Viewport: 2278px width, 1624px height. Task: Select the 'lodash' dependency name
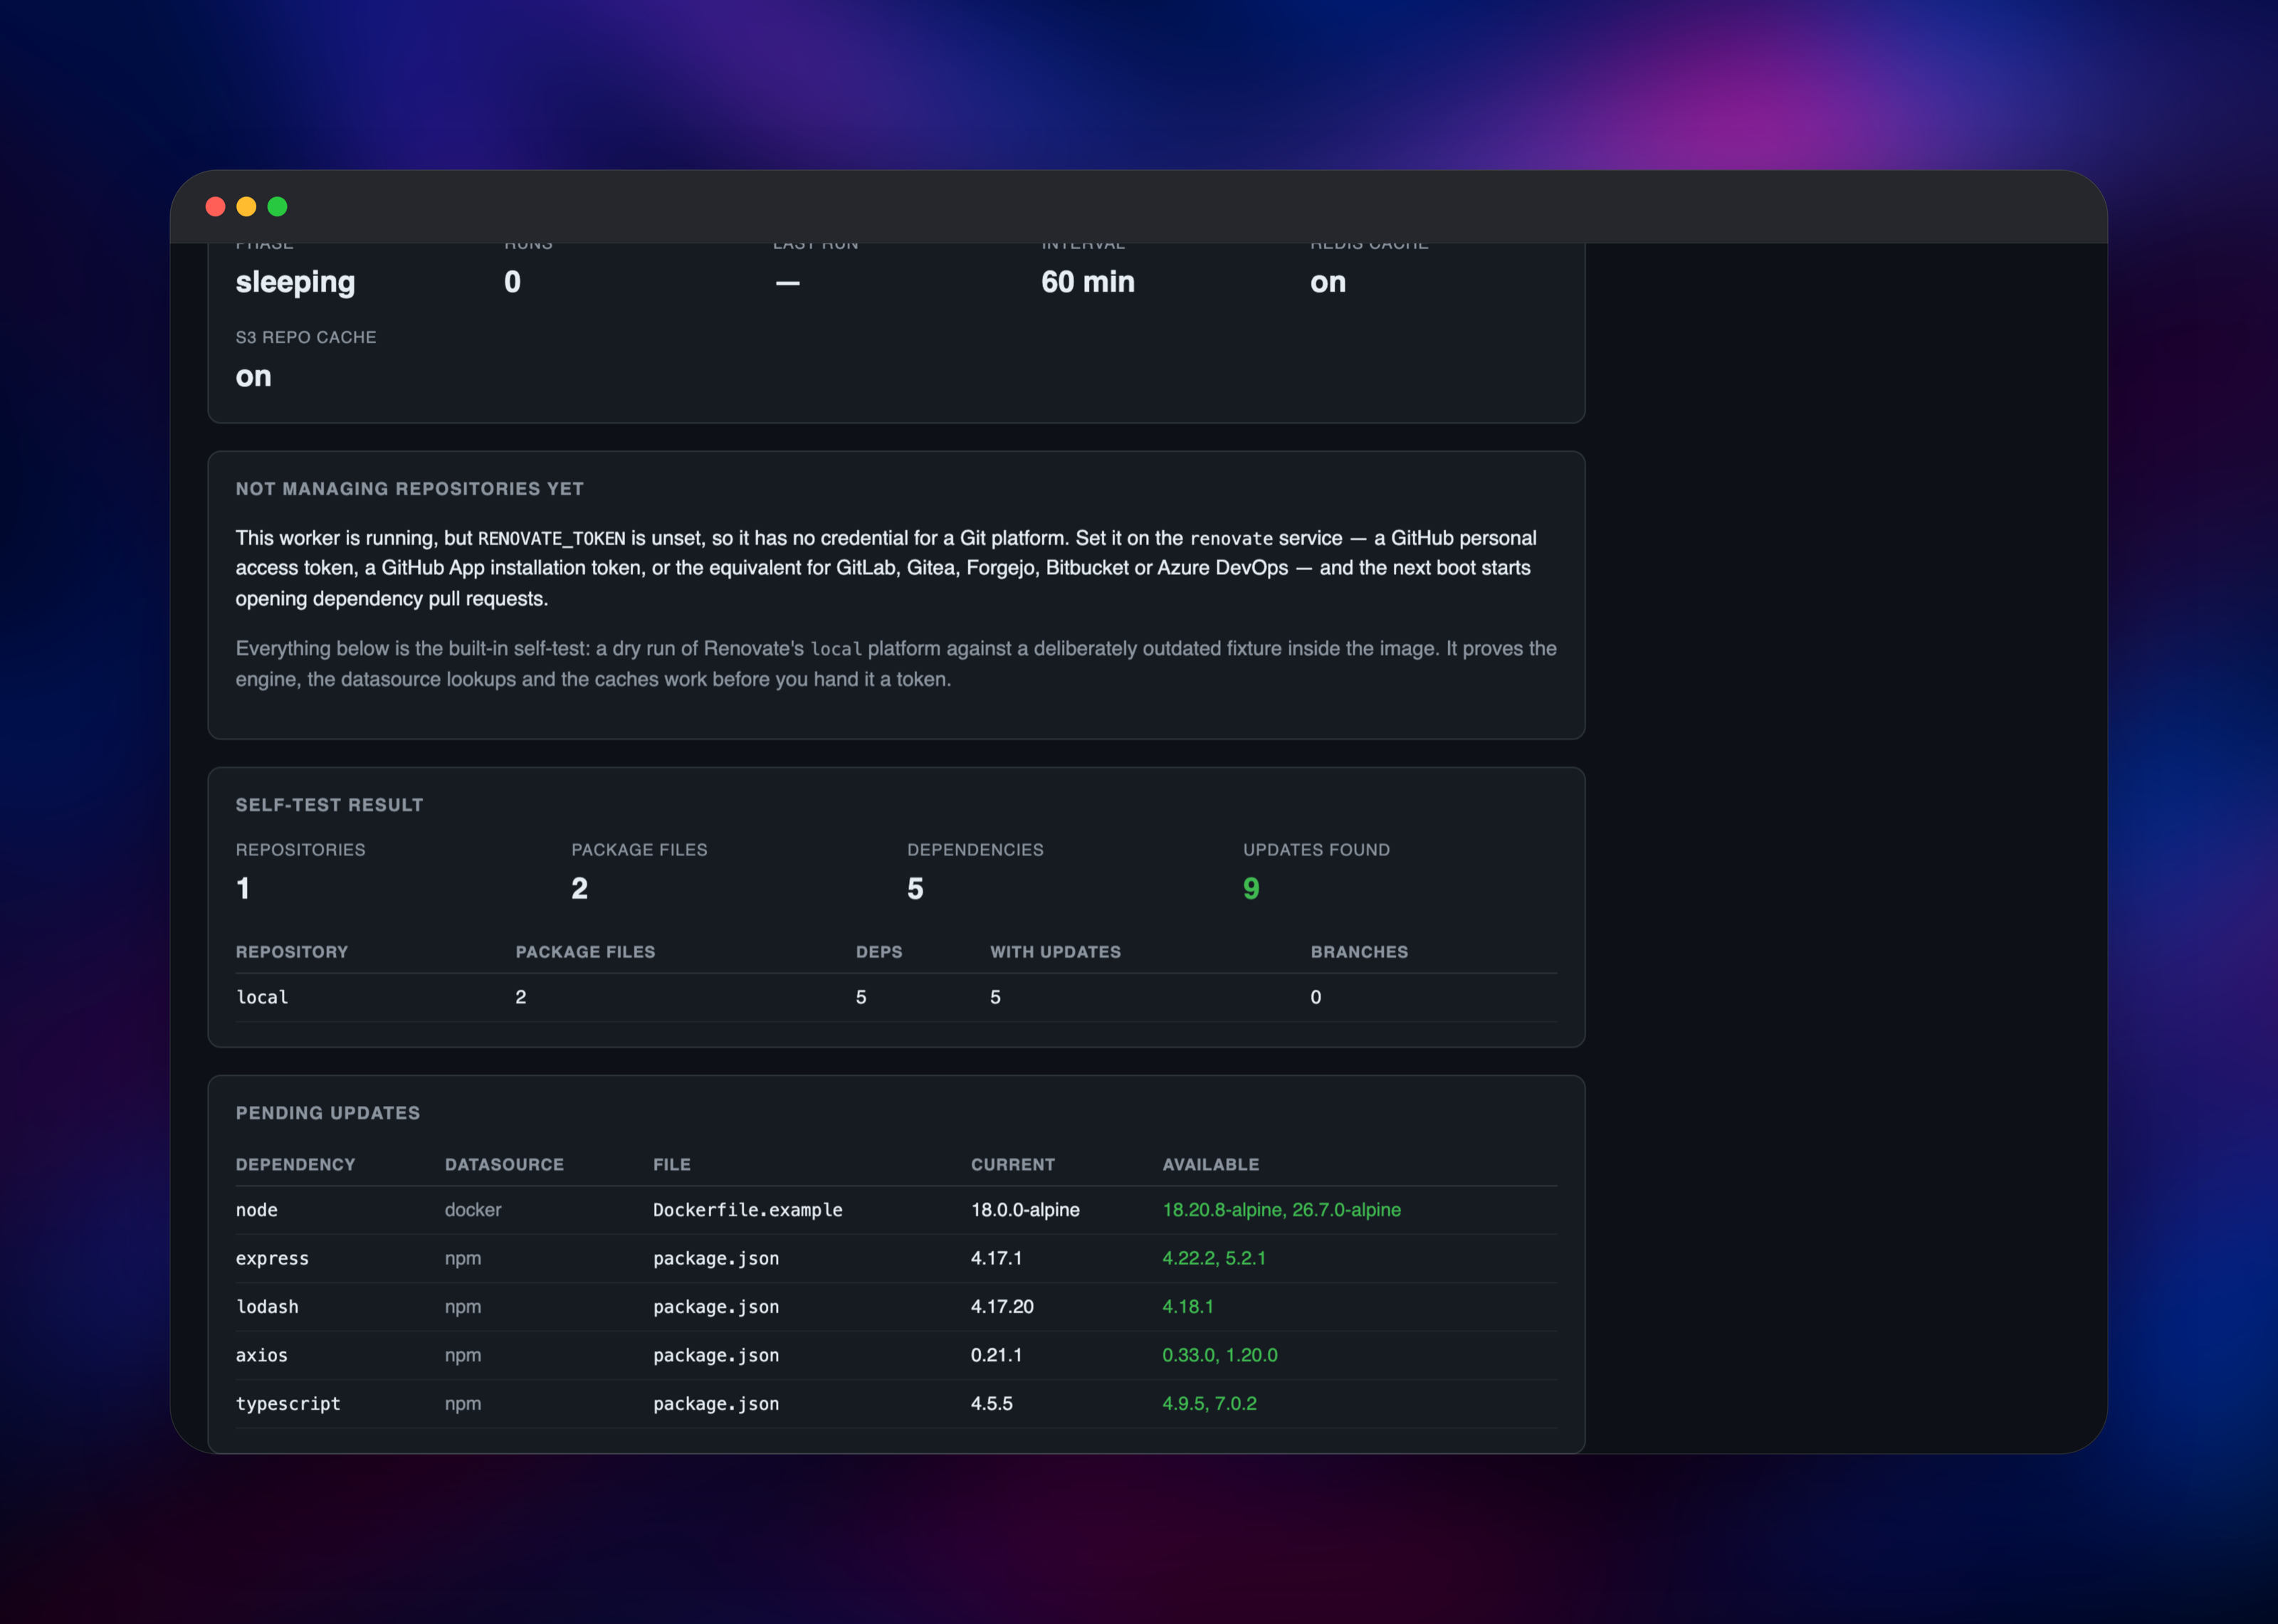267,1307
